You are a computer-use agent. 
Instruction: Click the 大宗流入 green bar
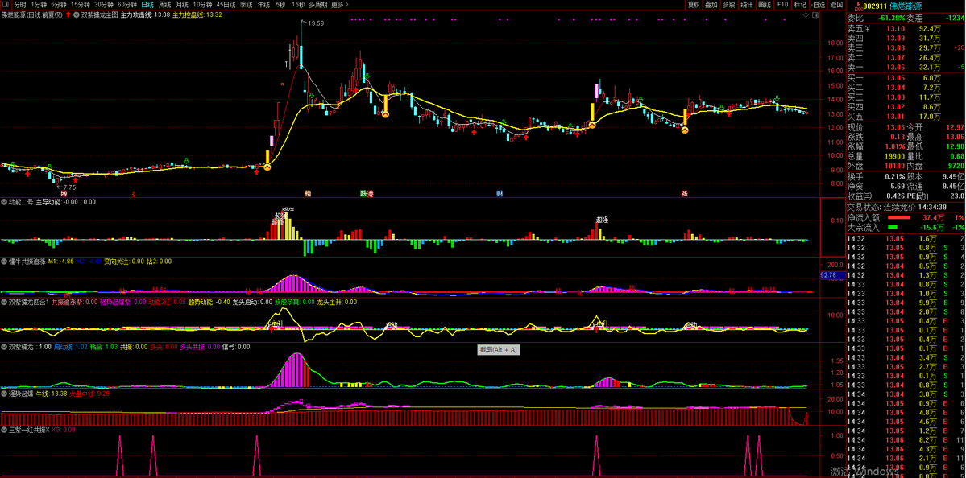(893, 228)
